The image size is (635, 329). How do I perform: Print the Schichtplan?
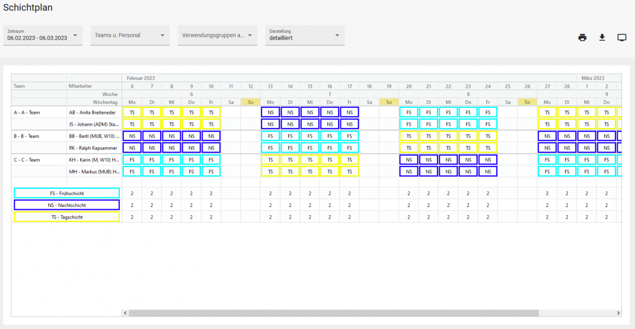(x=582, y=37)
